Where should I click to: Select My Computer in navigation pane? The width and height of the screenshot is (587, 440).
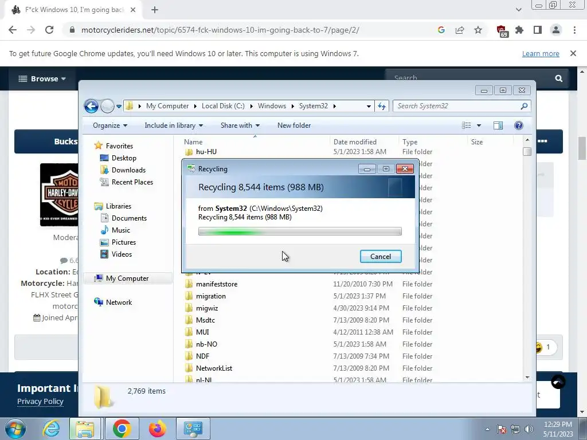[x=127, y=278]
